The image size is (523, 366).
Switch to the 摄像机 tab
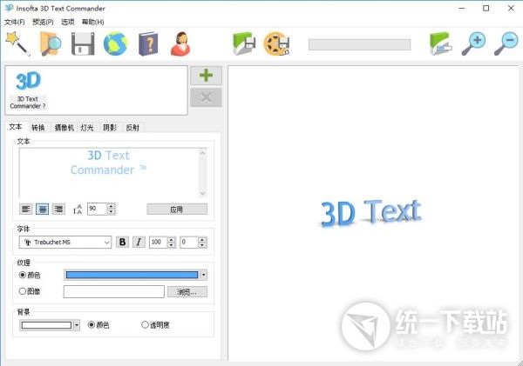(x=64, y=128)
